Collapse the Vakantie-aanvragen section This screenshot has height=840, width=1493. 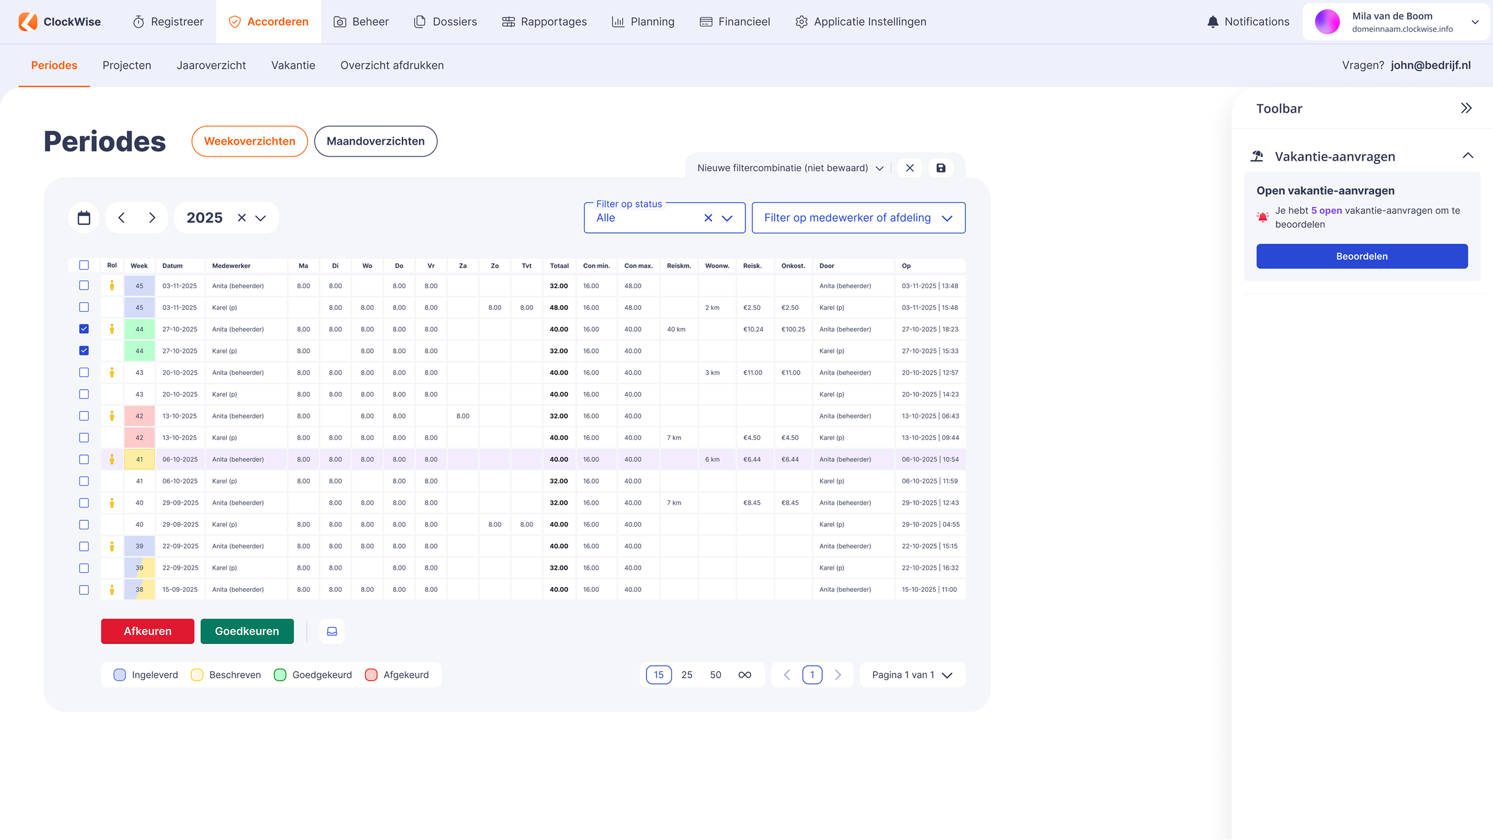tap(1468, 156)
